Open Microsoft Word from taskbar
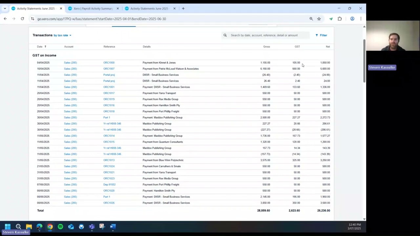420x236 pixels. click(x=113, y=226)
